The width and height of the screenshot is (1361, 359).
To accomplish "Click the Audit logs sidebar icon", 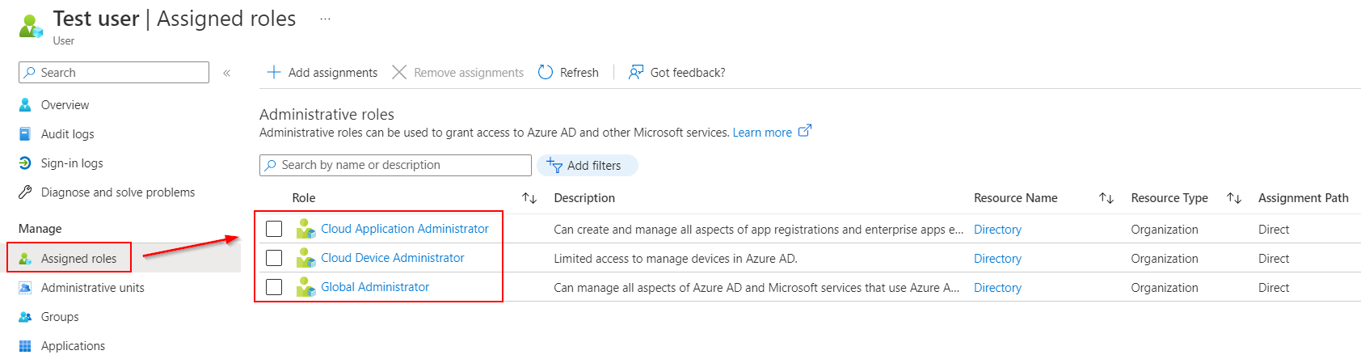I will click(x=25, y=134).
